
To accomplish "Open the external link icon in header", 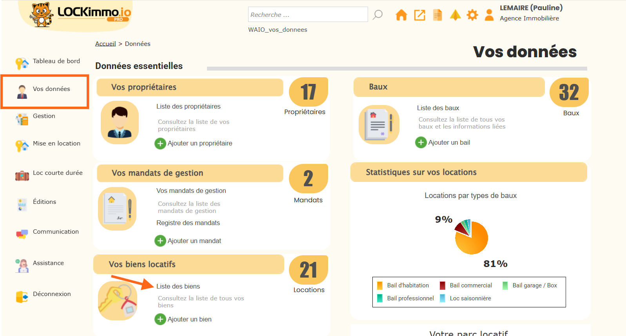I will pyautogui.click(x=419, y=15).
